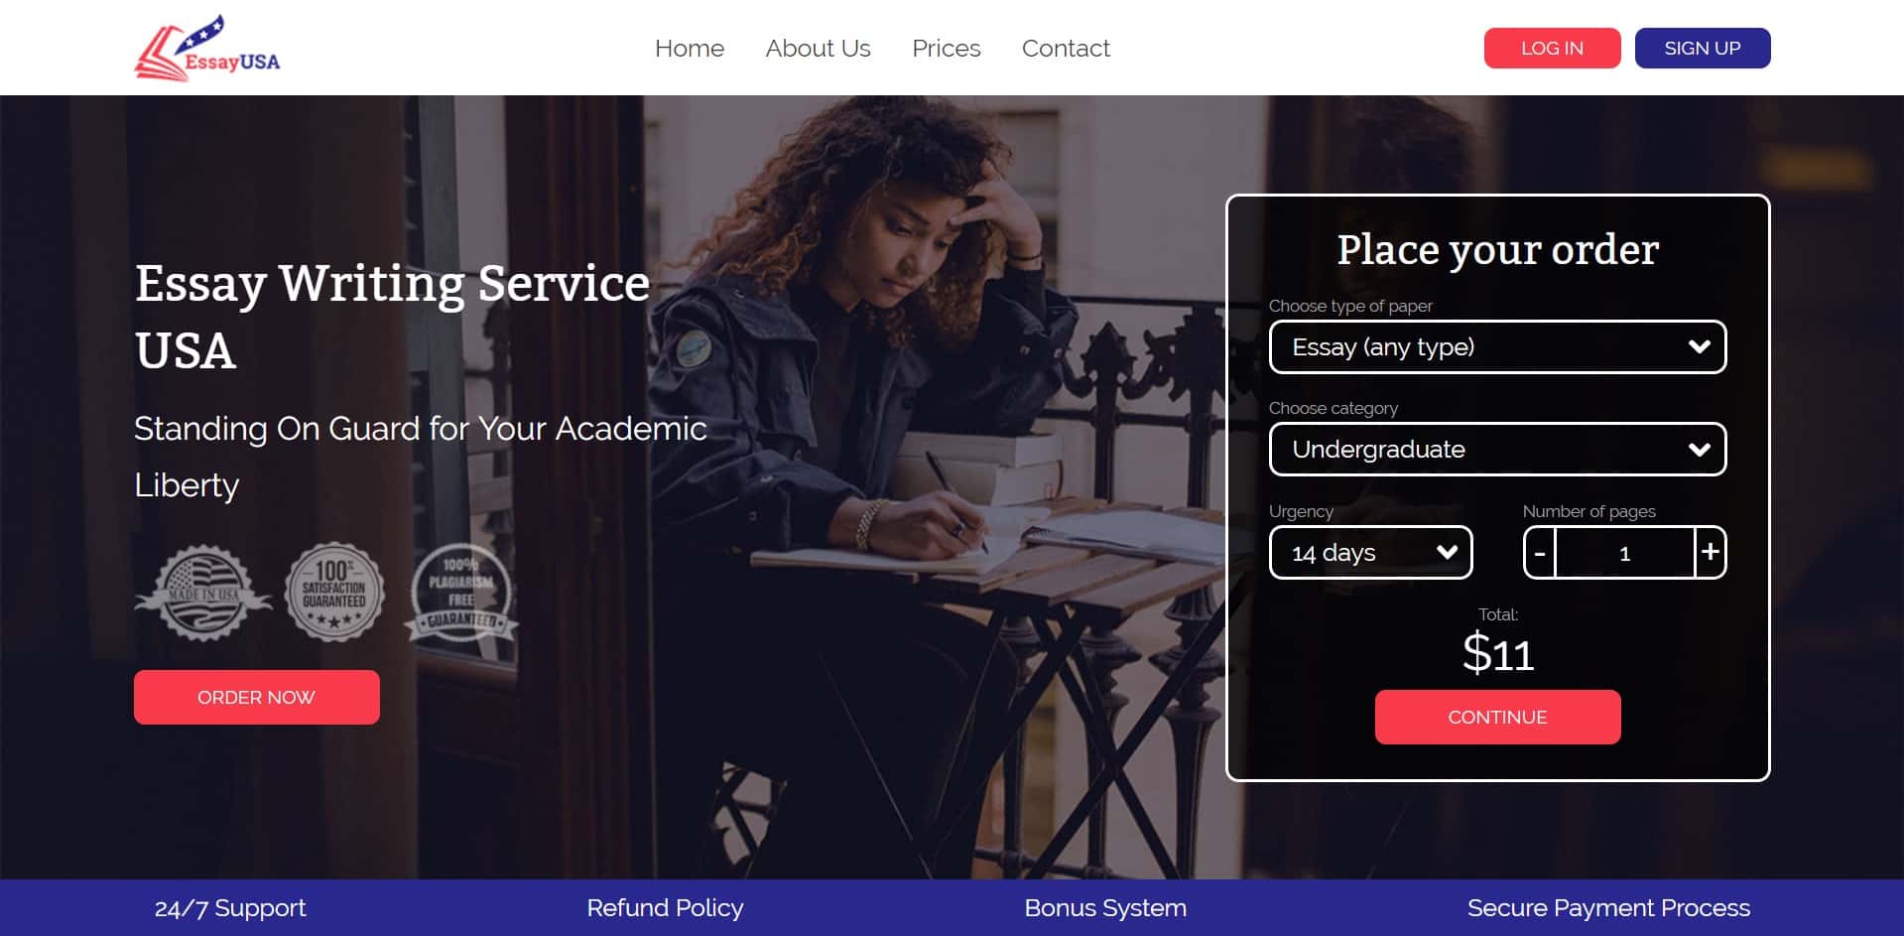
Task: Open the Refund Policy link
Action: 665,907
